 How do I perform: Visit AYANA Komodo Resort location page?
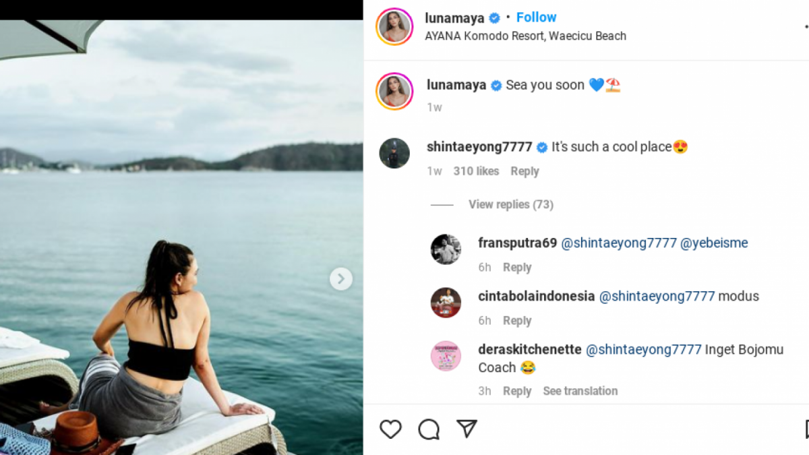[523, 36]
